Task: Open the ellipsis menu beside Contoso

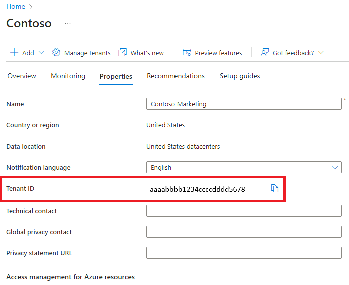Action: tap(68, 23)
